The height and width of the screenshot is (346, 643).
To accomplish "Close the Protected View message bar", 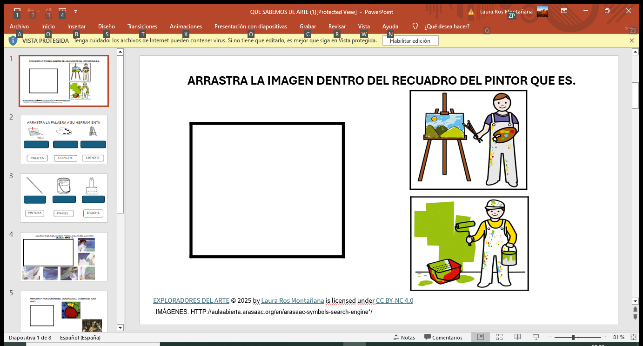I will coord(632,40).
